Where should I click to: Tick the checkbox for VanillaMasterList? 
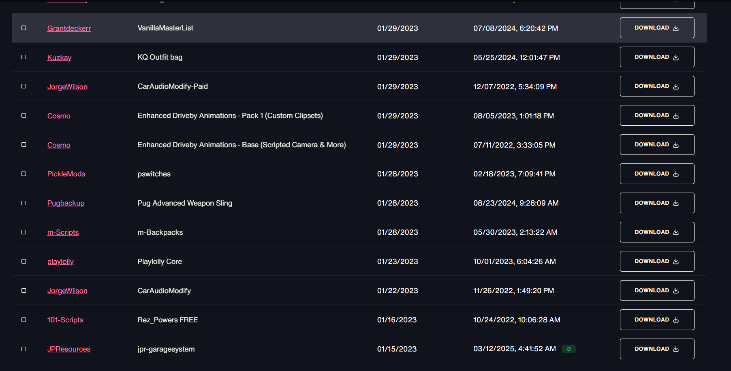(x=24, y=28)
